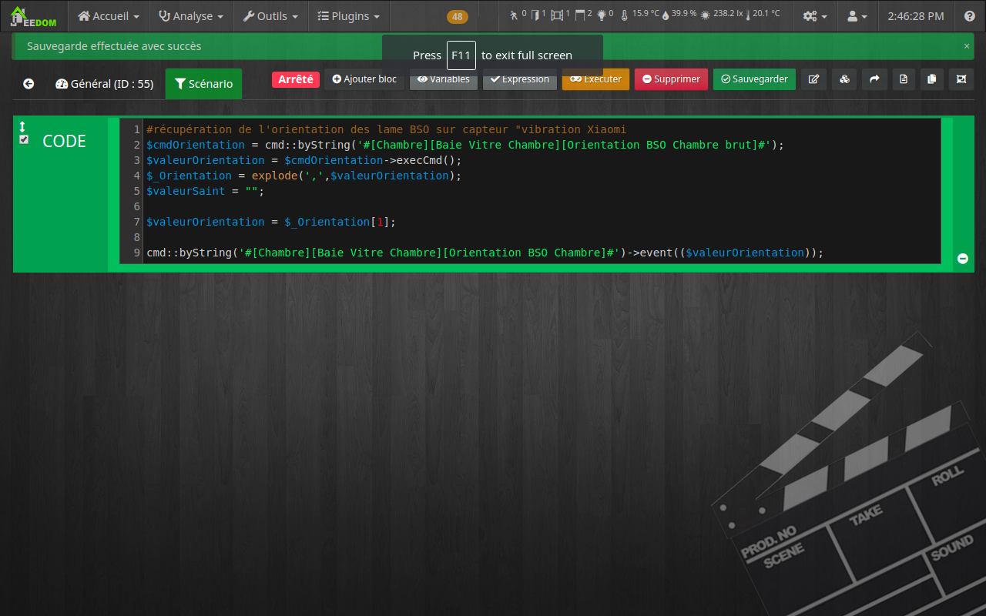Click the CODE block title
This screenshot has height=616, width=986.
click(x=64, y=141)
